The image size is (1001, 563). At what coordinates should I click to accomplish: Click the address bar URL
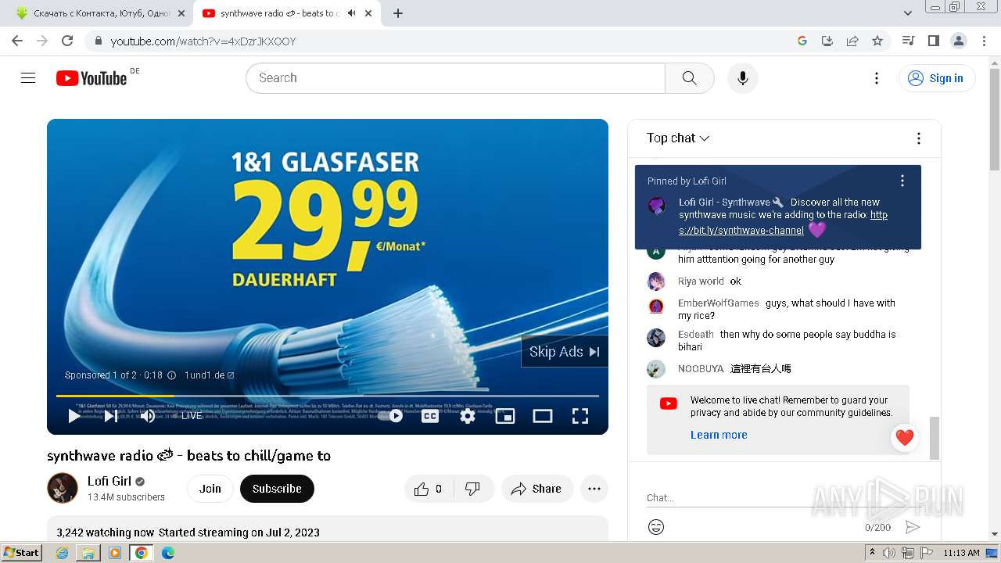[x=203, y=41]
